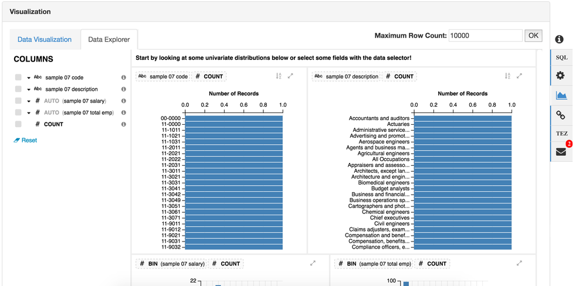Expand the sample 07 salary chart
Screen dimensions: 586x286
tap(313, 264)
